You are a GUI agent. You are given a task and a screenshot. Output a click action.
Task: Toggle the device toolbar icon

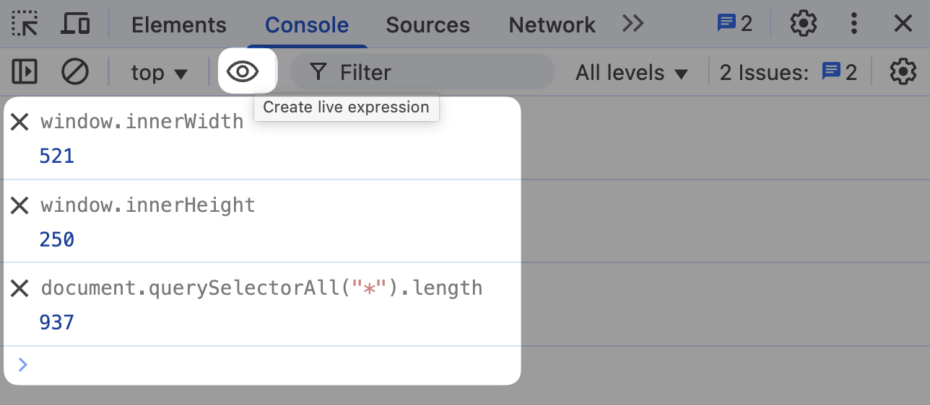tap(75, 24)
